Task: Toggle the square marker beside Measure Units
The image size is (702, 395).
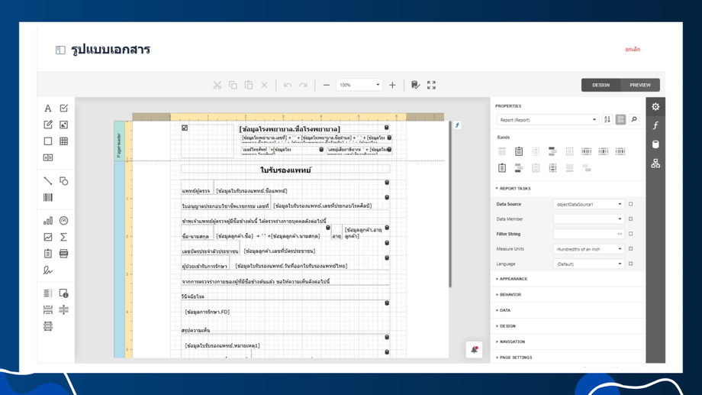Action: pyautogui.click(x=630, y=249)
